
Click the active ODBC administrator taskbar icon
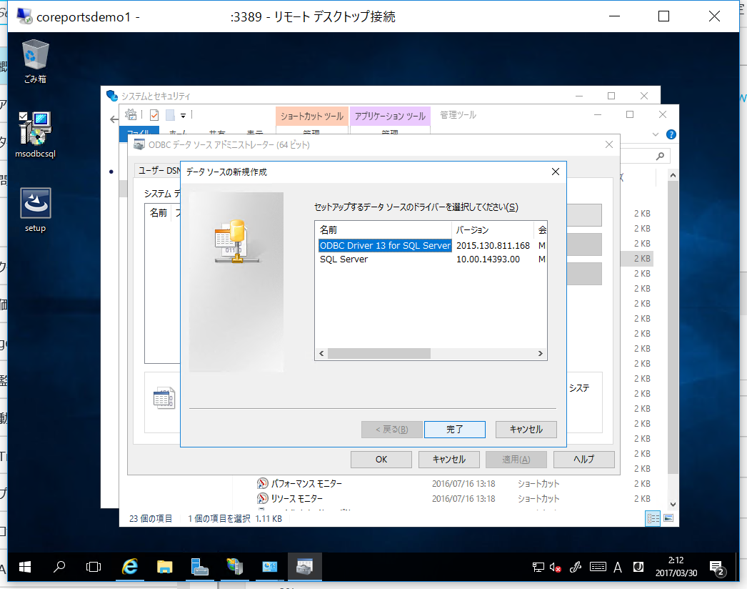(x=304, y=567)
